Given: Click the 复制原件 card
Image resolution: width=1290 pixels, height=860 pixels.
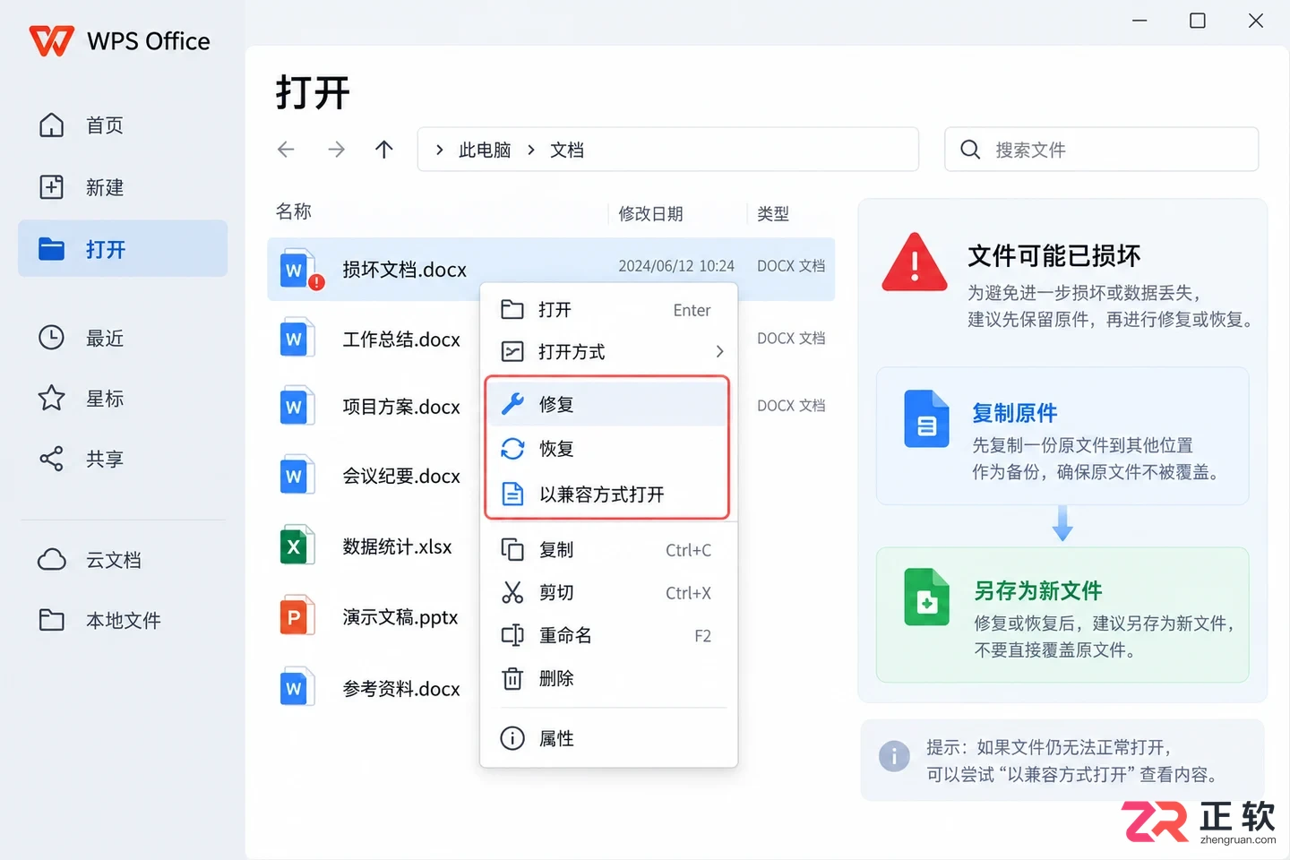Looking at the screenshot, I should click(1062, 435).
